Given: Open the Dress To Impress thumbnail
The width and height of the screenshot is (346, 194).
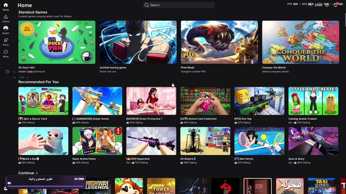Looking at the screenshot, I should pos(151,101).
